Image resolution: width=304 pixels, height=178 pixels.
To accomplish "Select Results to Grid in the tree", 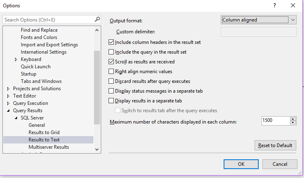I will [x=44, y=132].
